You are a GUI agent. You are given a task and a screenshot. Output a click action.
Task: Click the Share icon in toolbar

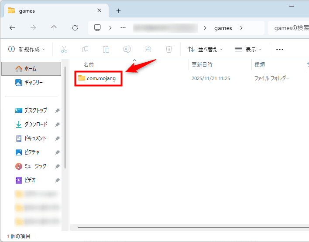148,49
